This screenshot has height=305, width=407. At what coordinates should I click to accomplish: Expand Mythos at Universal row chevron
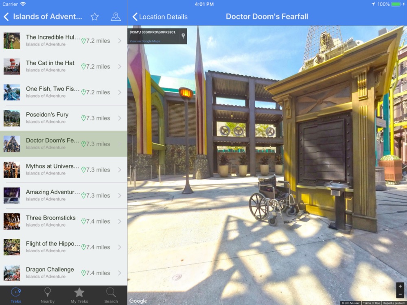click(120, 170)
